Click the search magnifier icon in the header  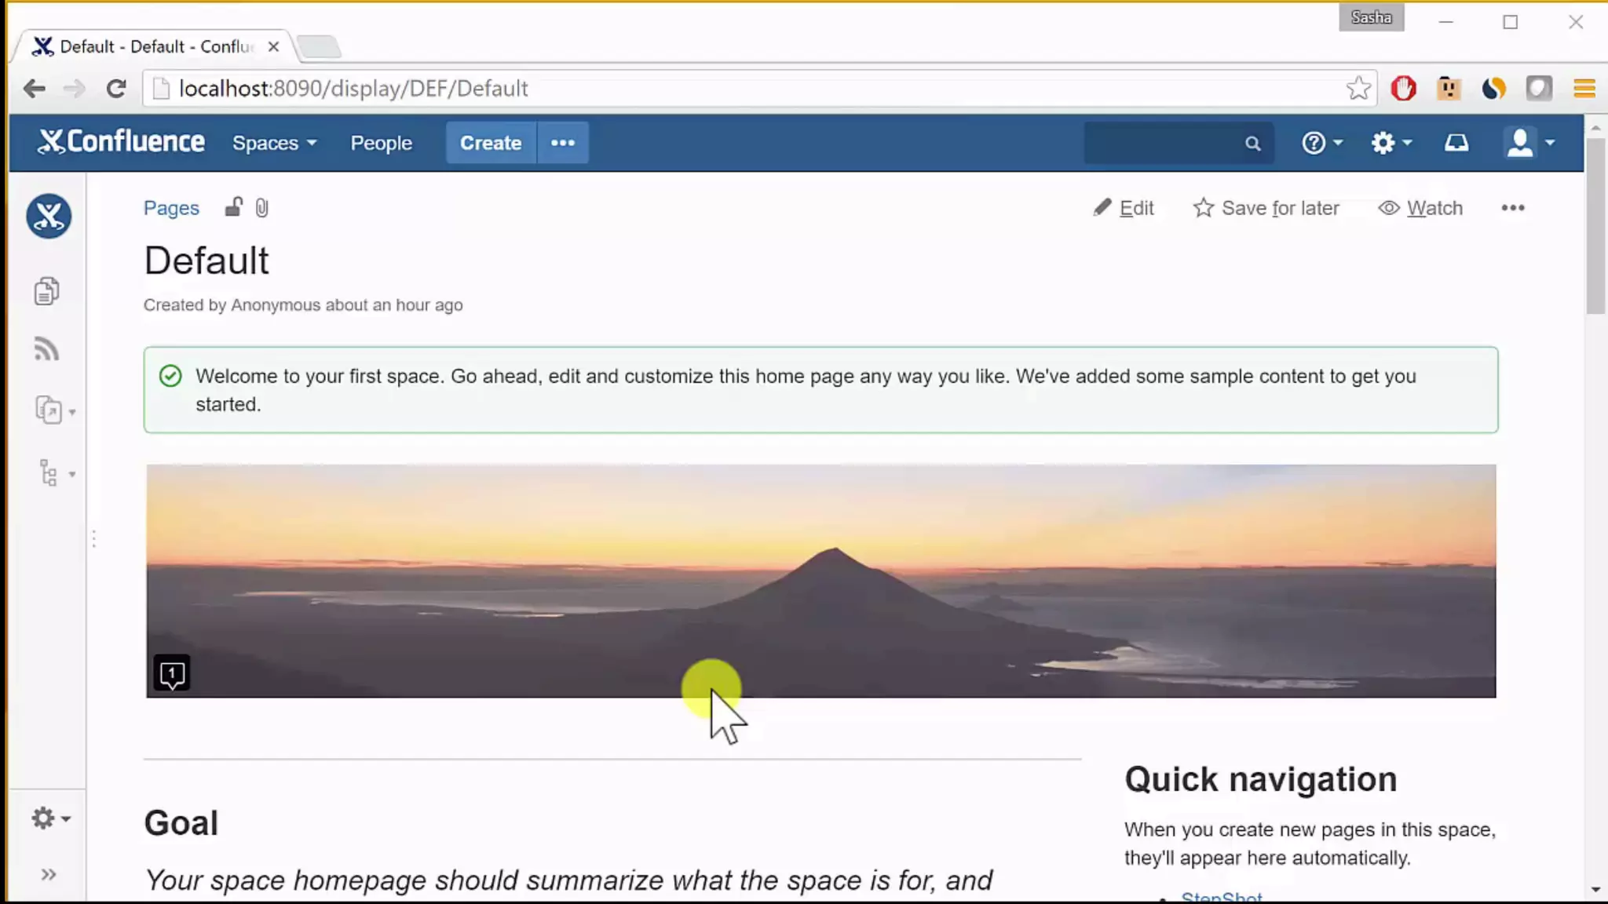[x=1252, y=144]
